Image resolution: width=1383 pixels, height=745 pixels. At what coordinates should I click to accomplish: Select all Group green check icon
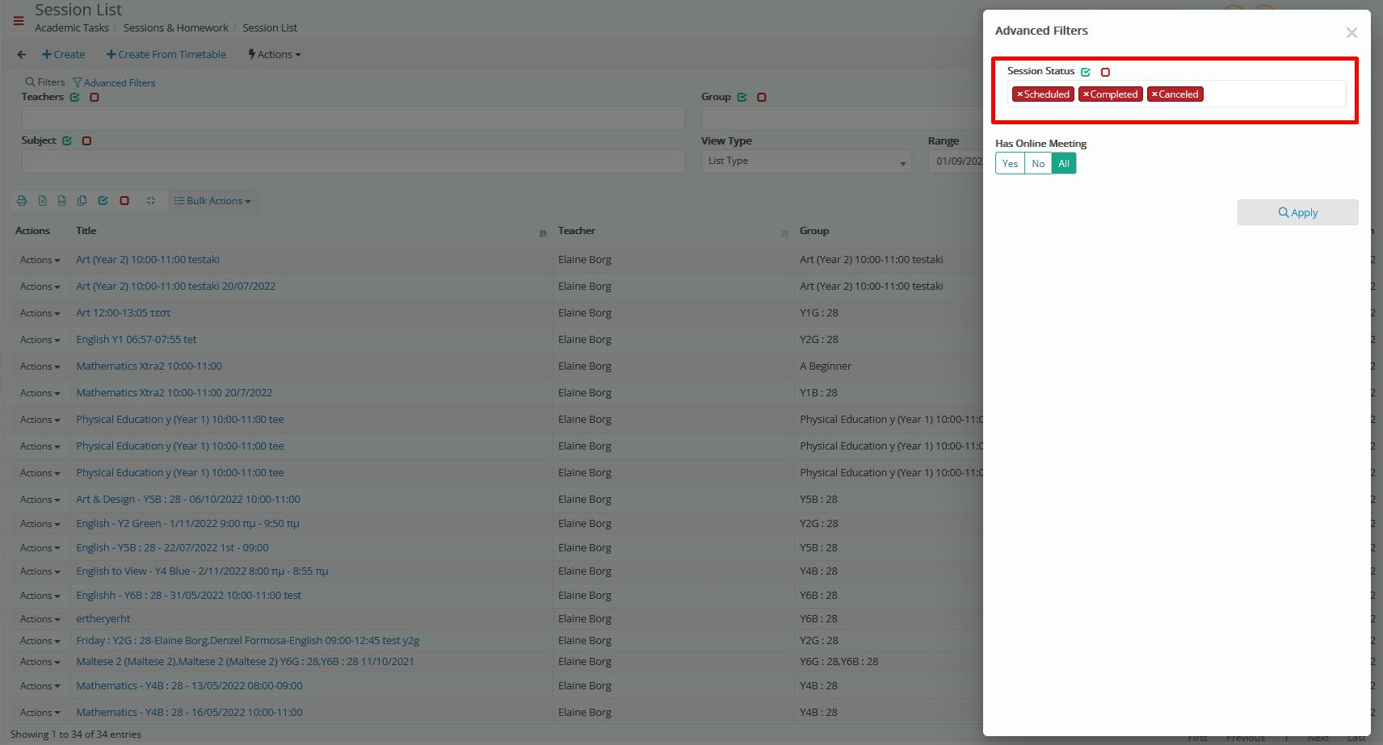[742, 98]
